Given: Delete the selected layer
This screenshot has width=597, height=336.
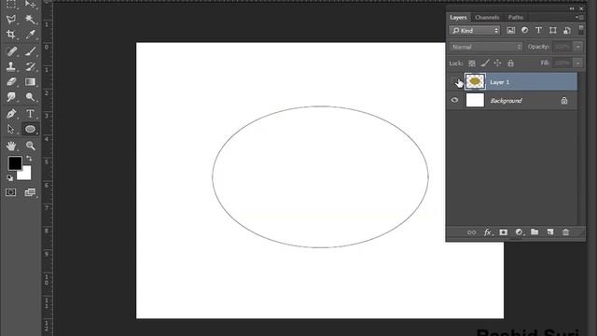Looking at the screenshot, I should [x=566, y=232].
